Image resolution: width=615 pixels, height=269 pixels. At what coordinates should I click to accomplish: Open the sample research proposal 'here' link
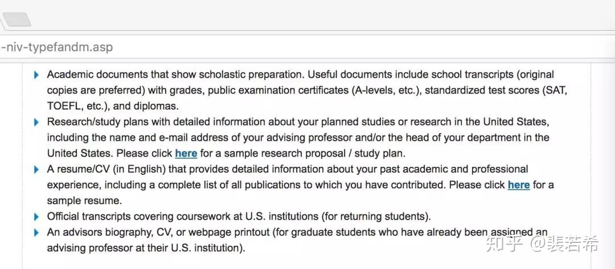(186, 153)
